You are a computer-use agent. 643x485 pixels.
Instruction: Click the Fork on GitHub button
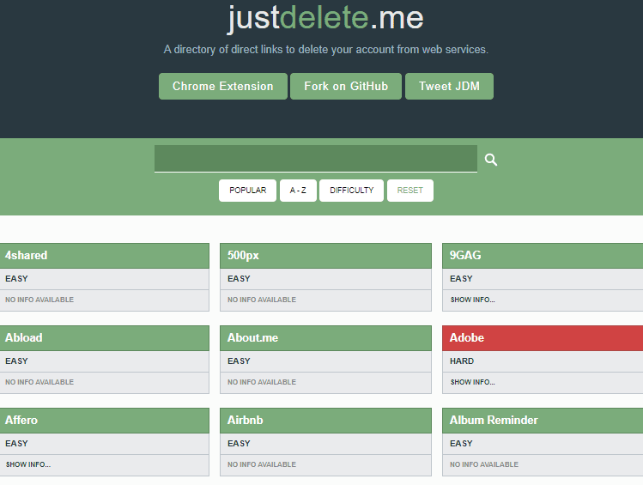point(346,86)
